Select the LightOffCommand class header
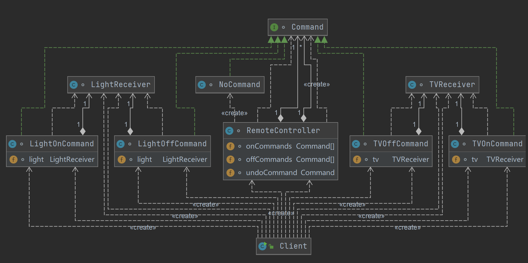The image size is (528, 263). click(x=172, y=144)
